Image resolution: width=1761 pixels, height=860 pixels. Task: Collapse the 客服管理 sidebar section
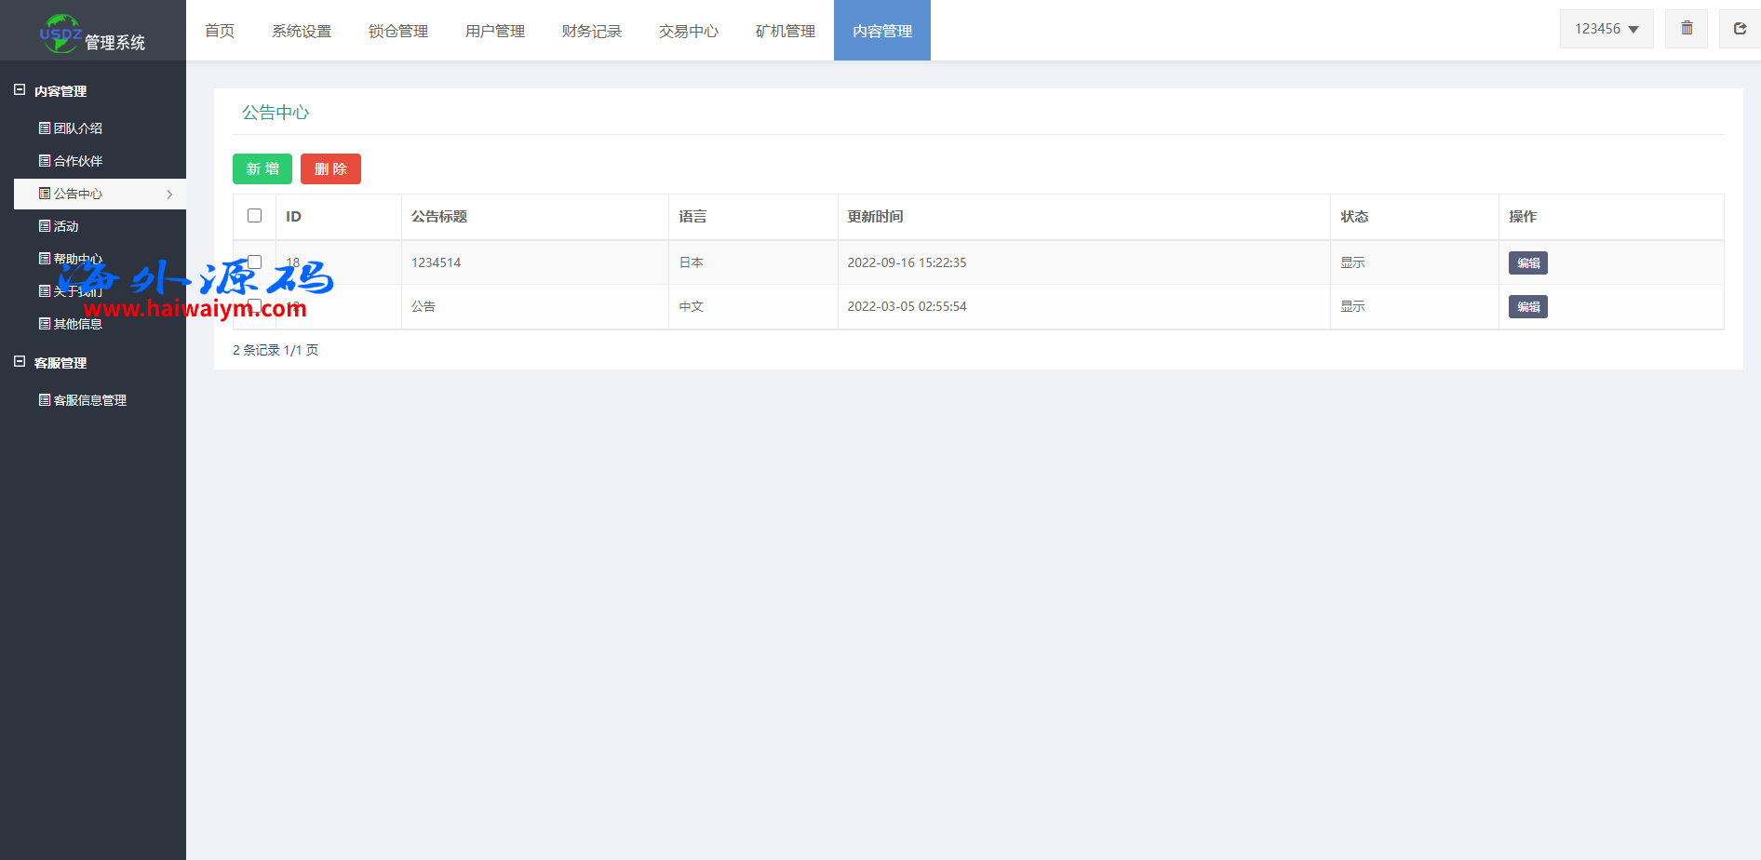[20, 362]
